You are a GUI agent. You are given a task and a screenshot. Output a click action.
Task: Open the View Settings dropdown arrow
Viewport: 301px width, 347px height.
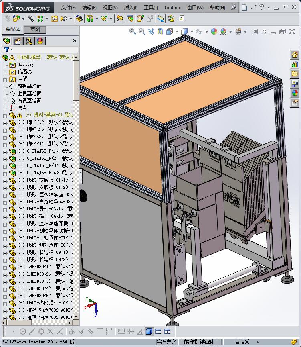pos(245,32)
